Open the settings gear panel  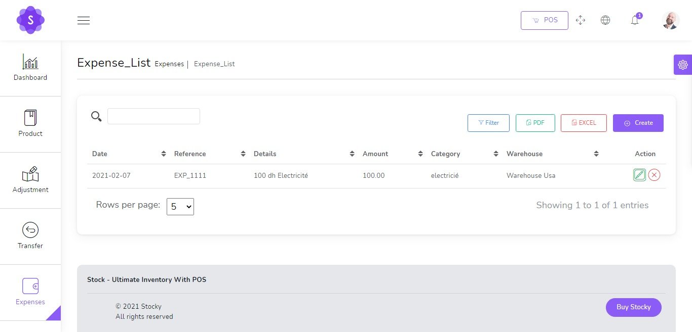pyautogui.click(x=682, y=65)
